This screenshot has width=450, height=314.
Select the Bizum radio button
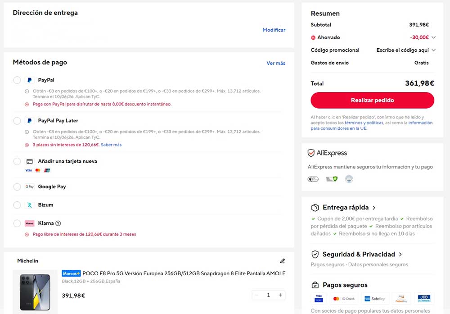(17, 205)
